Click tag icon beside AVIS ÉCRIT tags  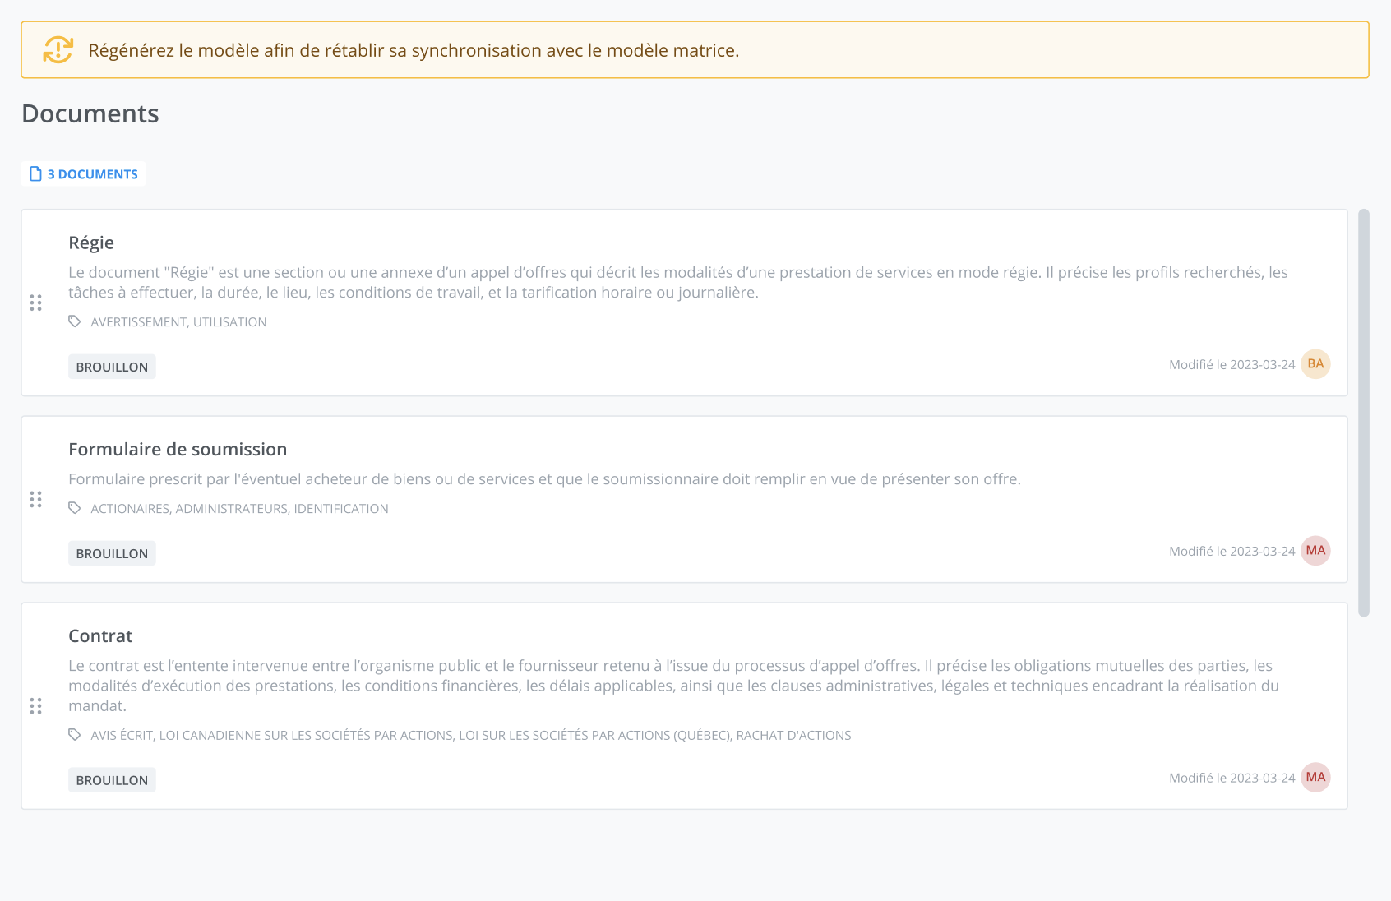click(75, 735)
